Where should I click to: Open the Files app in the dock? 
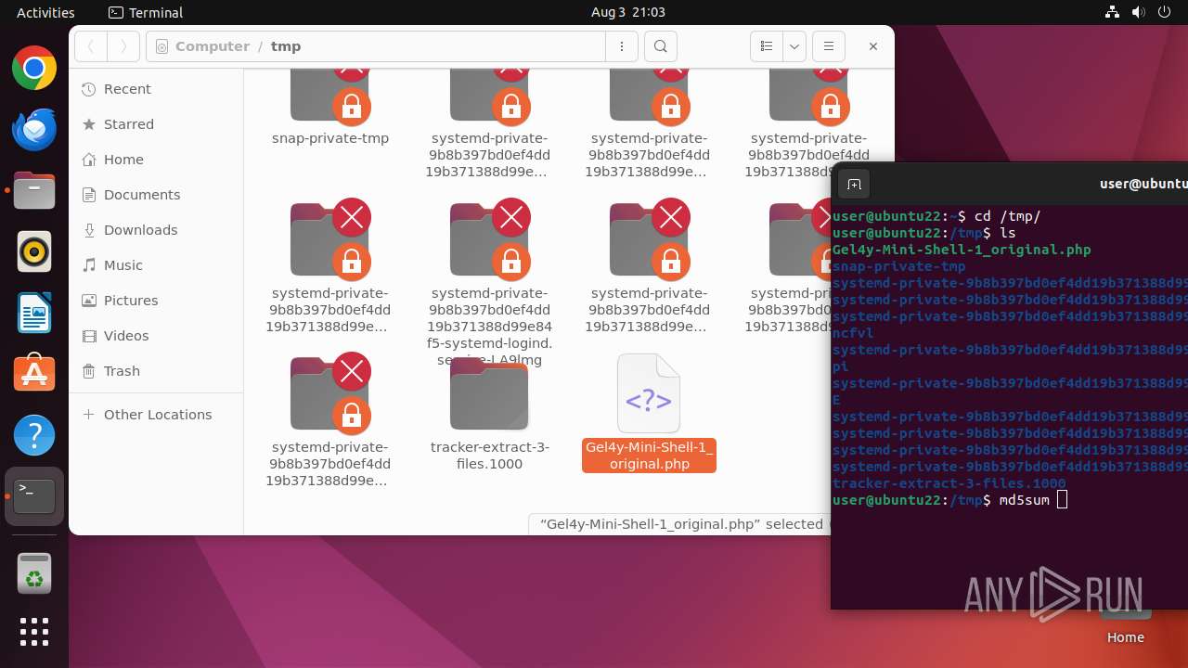[x=34, y=191]
